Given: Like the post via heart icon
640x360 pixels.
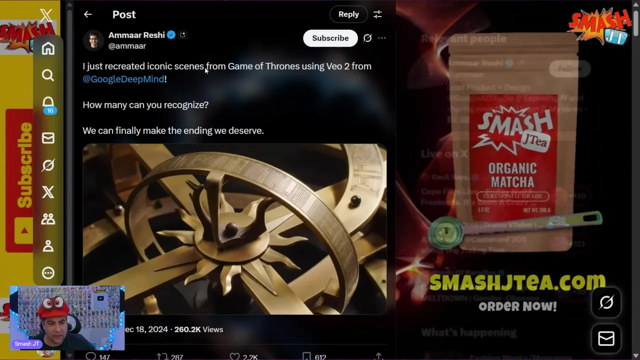Looking at the screenshot, I should [x=234, y=356].
